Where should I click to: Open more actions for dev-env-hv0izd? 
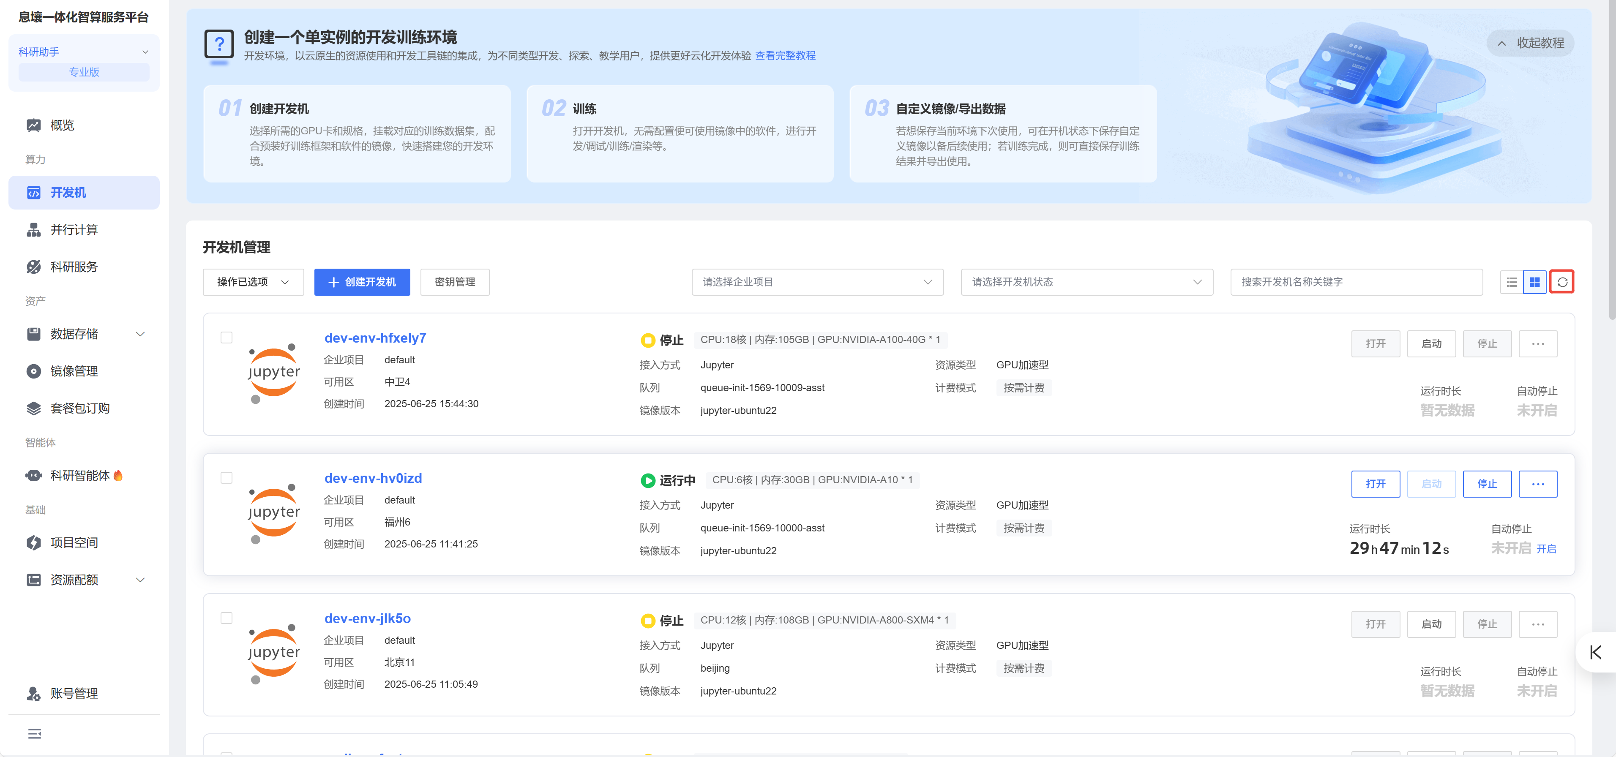pos(1537,484)
